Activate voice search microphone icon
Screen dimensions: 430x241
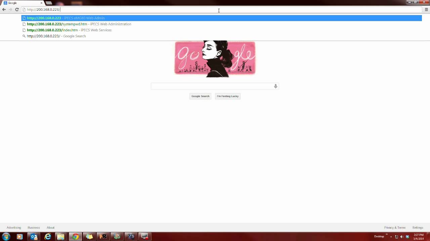(275, 86)
